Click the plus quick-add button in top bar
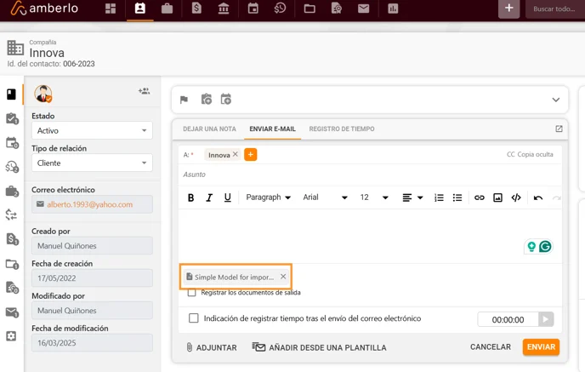This screenshot has width=585, height=372. pyautogui.click(x=508, y=9)
